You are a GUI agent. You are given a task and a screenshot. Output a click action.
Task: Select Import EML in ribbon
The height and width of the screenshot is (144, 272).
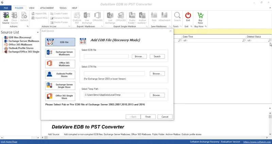click(x=39, y=14)
